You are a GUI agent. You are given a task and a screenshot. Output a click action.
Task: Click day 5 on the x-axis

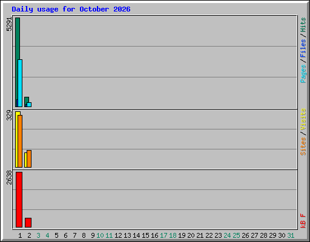coord(56,235)
